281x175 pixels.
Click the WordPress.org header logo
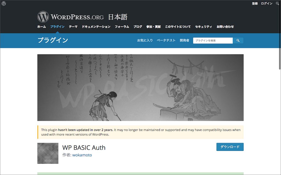[71, 17]
